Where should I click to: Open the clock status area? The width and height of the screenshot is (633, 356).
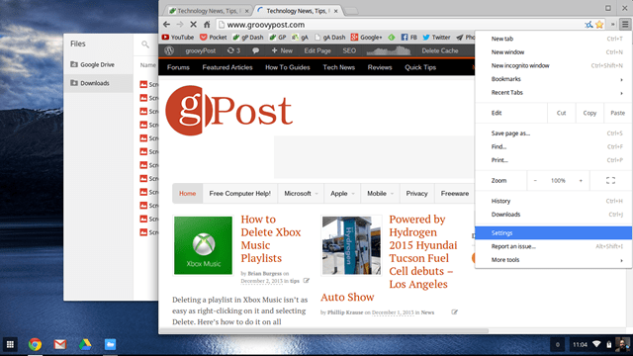pyautogui.click(x=581, y=344)
